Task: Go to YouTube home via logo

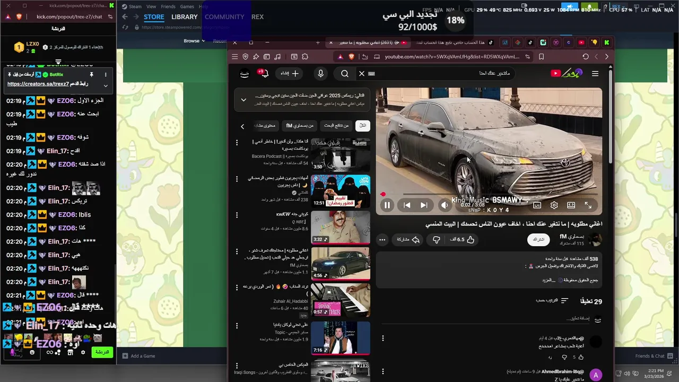Action: (x=567, y=73)
